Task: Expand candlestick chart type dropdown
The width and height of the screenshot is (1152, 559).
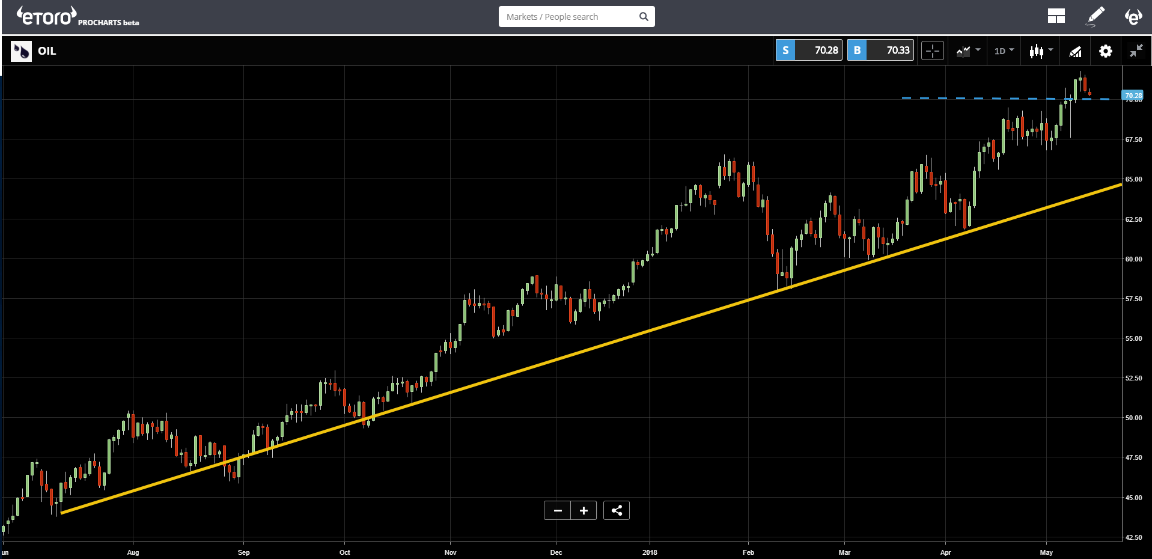Action: coord(1041,51)
